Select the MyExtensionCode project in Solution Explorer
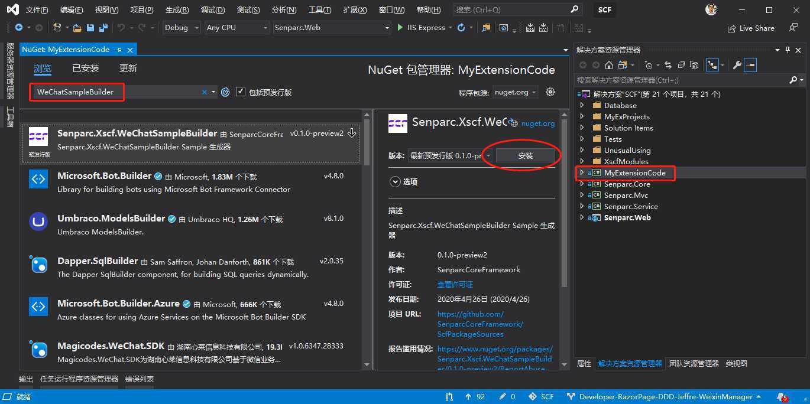 tap(634, 173)
